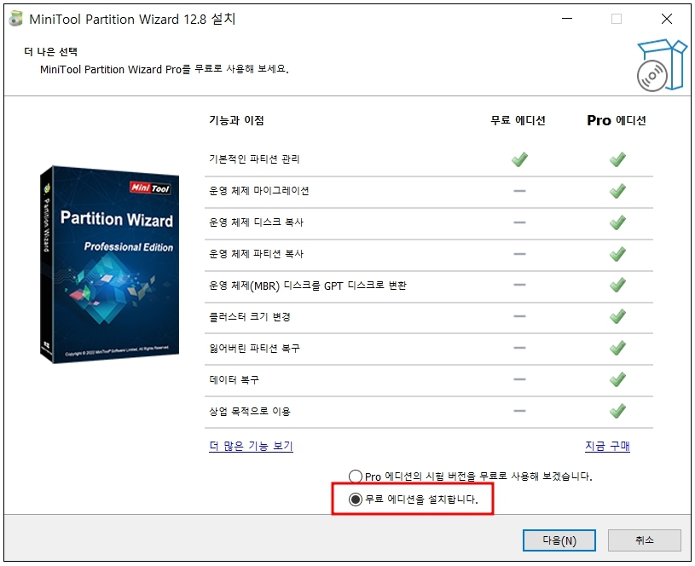Click Pro checkmark for 상업 목적으로 이용

coord(617,411)
